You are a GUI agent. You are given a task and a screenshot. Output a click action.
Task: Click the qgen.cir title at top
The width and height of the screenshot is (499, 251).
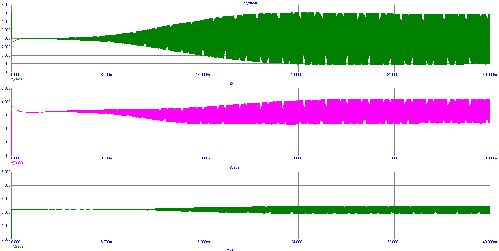coord(251,3)
